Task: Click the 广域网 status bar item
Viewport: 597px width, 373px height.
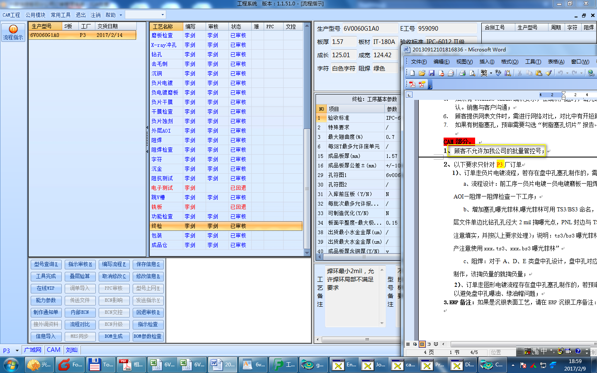Action: (x=33, y=350)
